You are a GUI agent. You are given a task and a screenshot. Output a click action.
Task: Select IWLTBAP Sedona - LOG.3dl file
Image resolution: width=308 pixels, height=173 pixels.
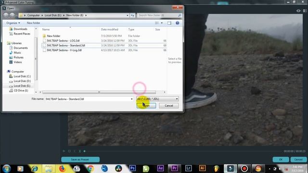(63, 40)
